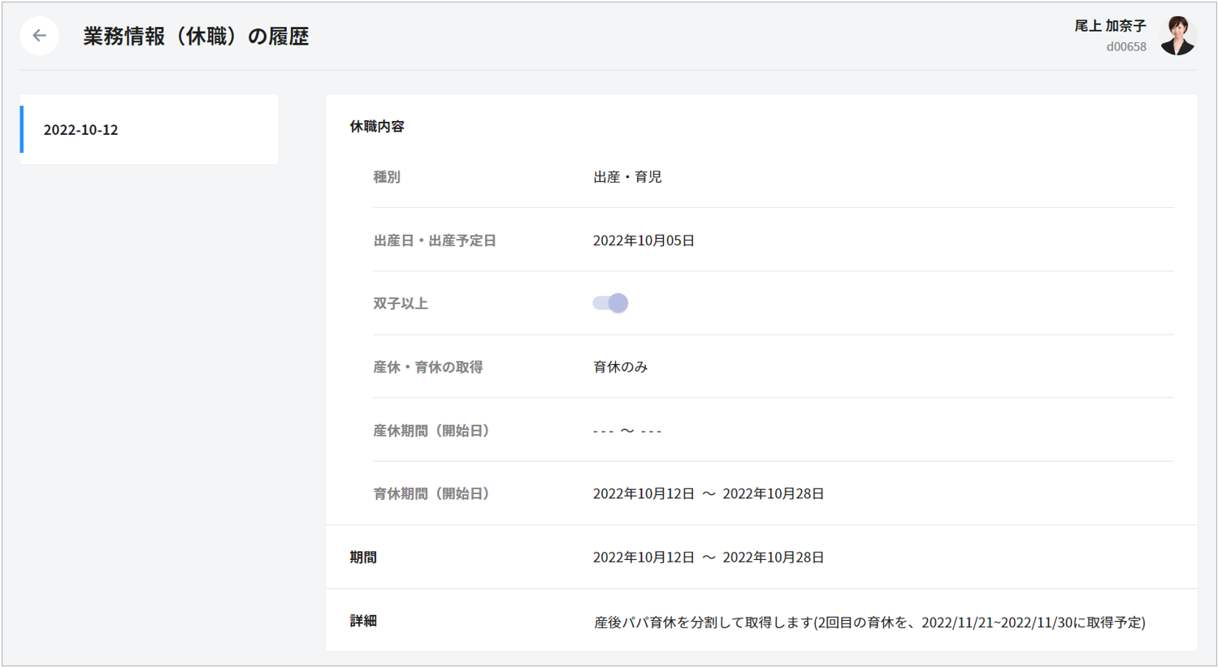Click the empty 産休期間 date range
This screenshot has height=668, width=1218.
(627, 431)
